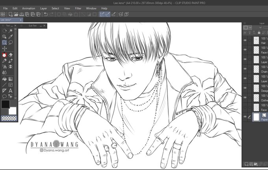Select the Operation object tool
The height and width of the screenshot is (170, 268).
pyautogui.click(x=4, y=37)
